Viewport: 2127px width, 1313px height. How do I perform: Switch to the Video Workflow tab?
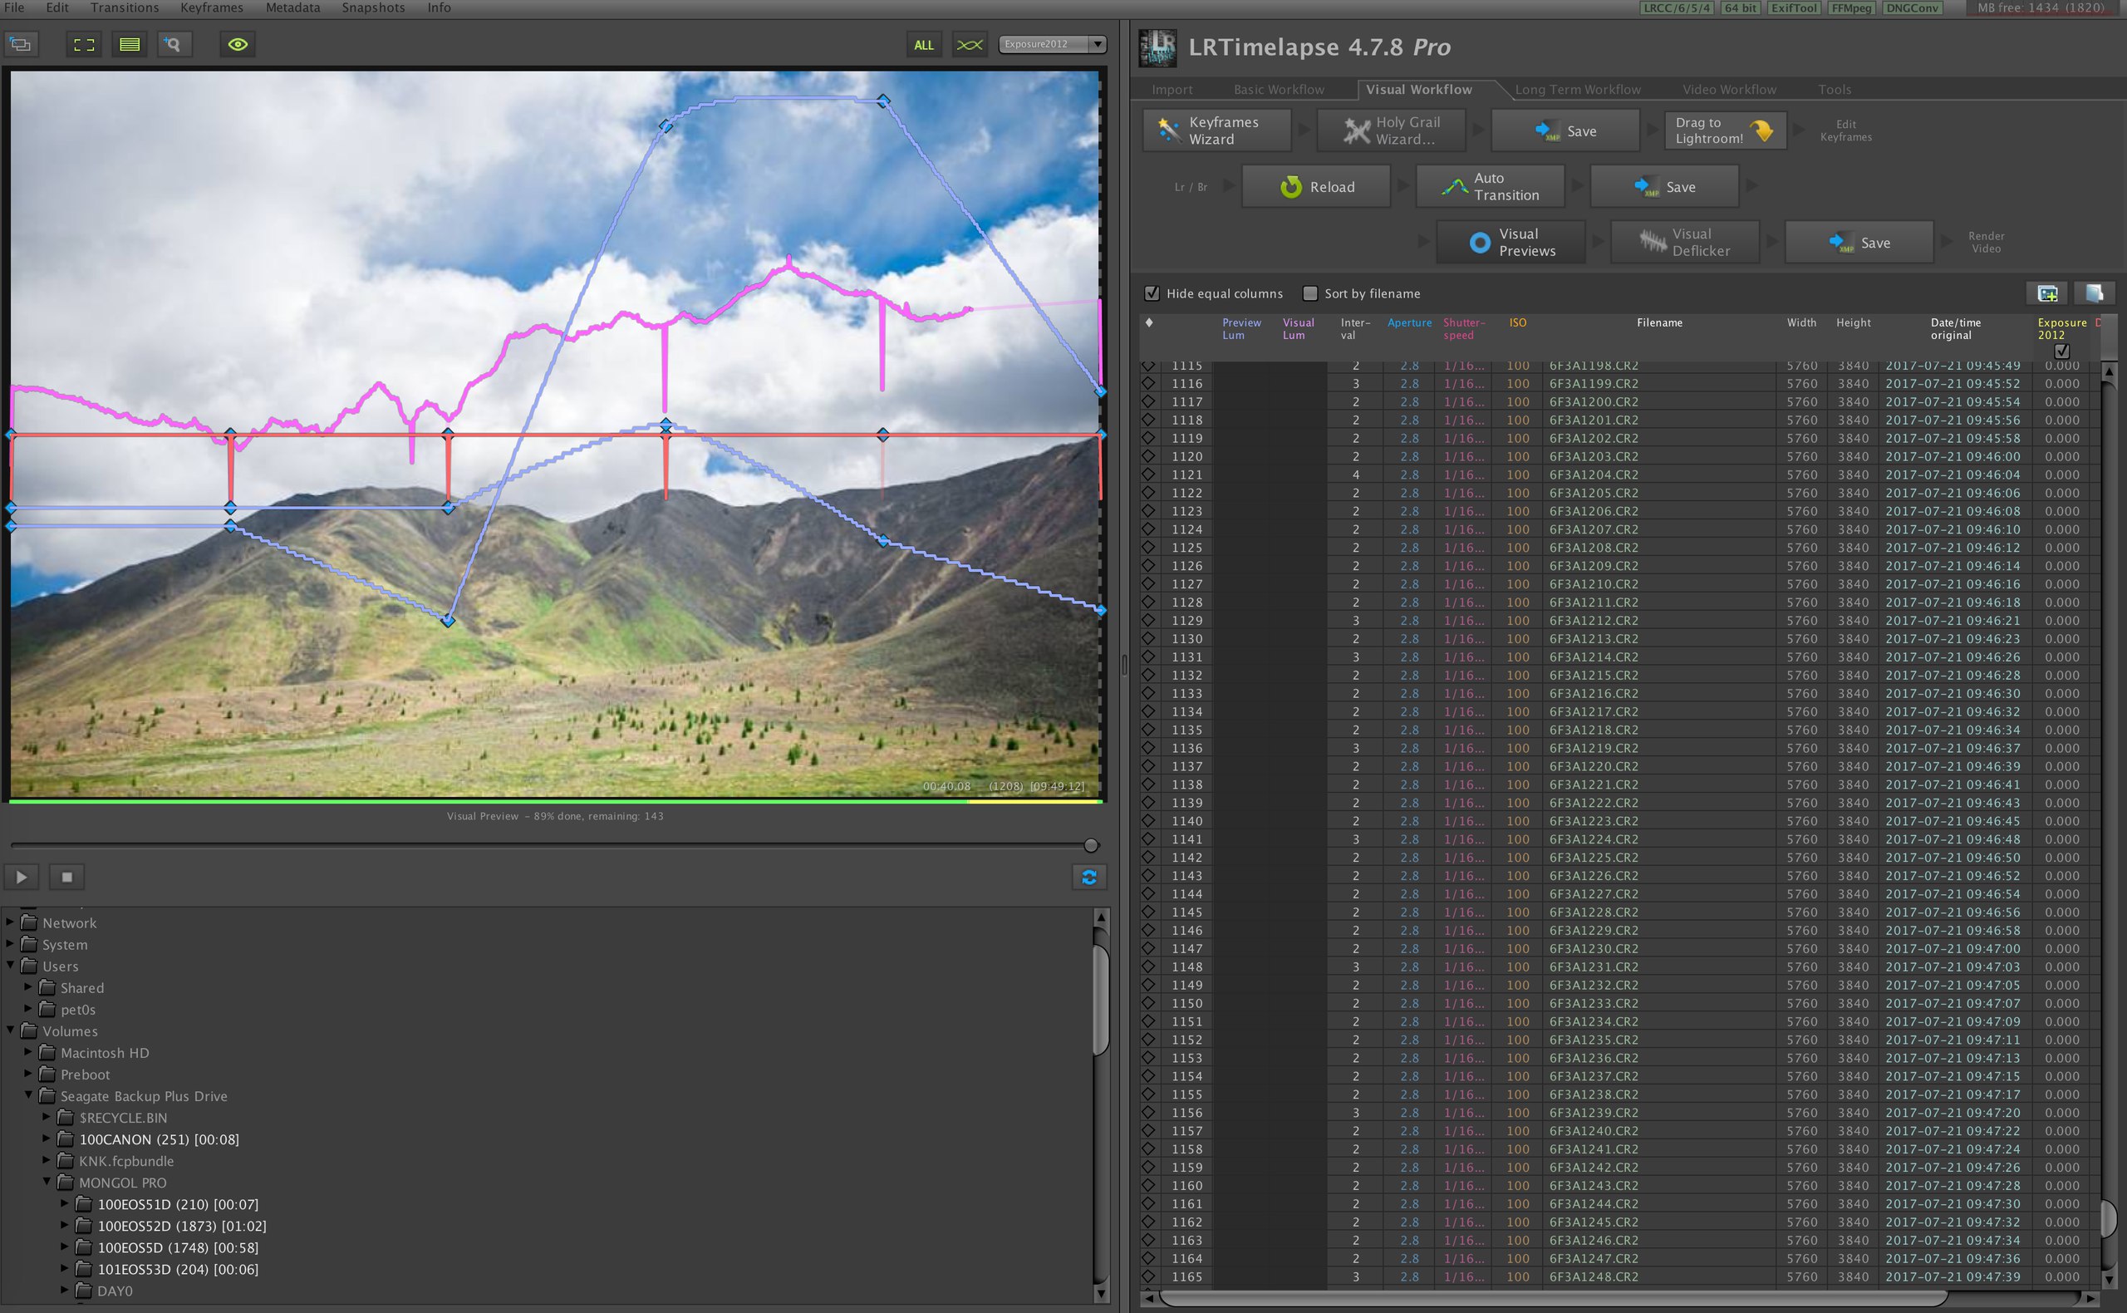point(1729,90)
